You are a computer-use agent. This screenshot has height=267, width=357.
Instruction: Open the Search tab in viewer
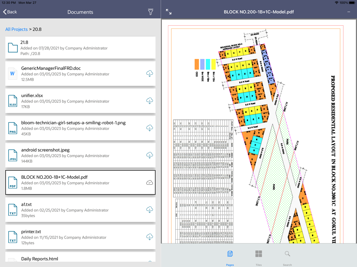(x=287, y=258)
